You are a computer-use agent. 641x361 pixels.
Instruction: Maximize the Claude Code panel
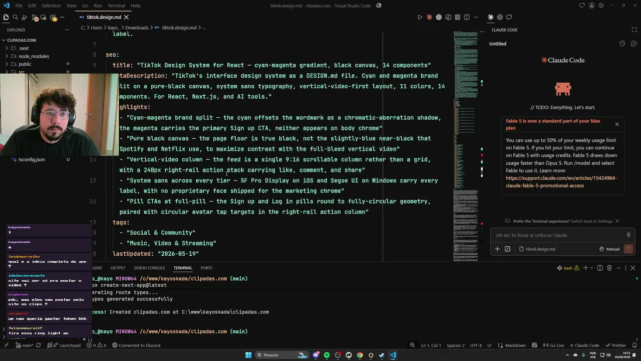[634, 30]
